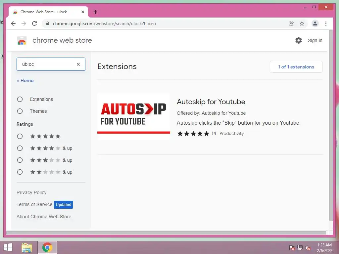Open the Windows Start menu

(8, 247)
